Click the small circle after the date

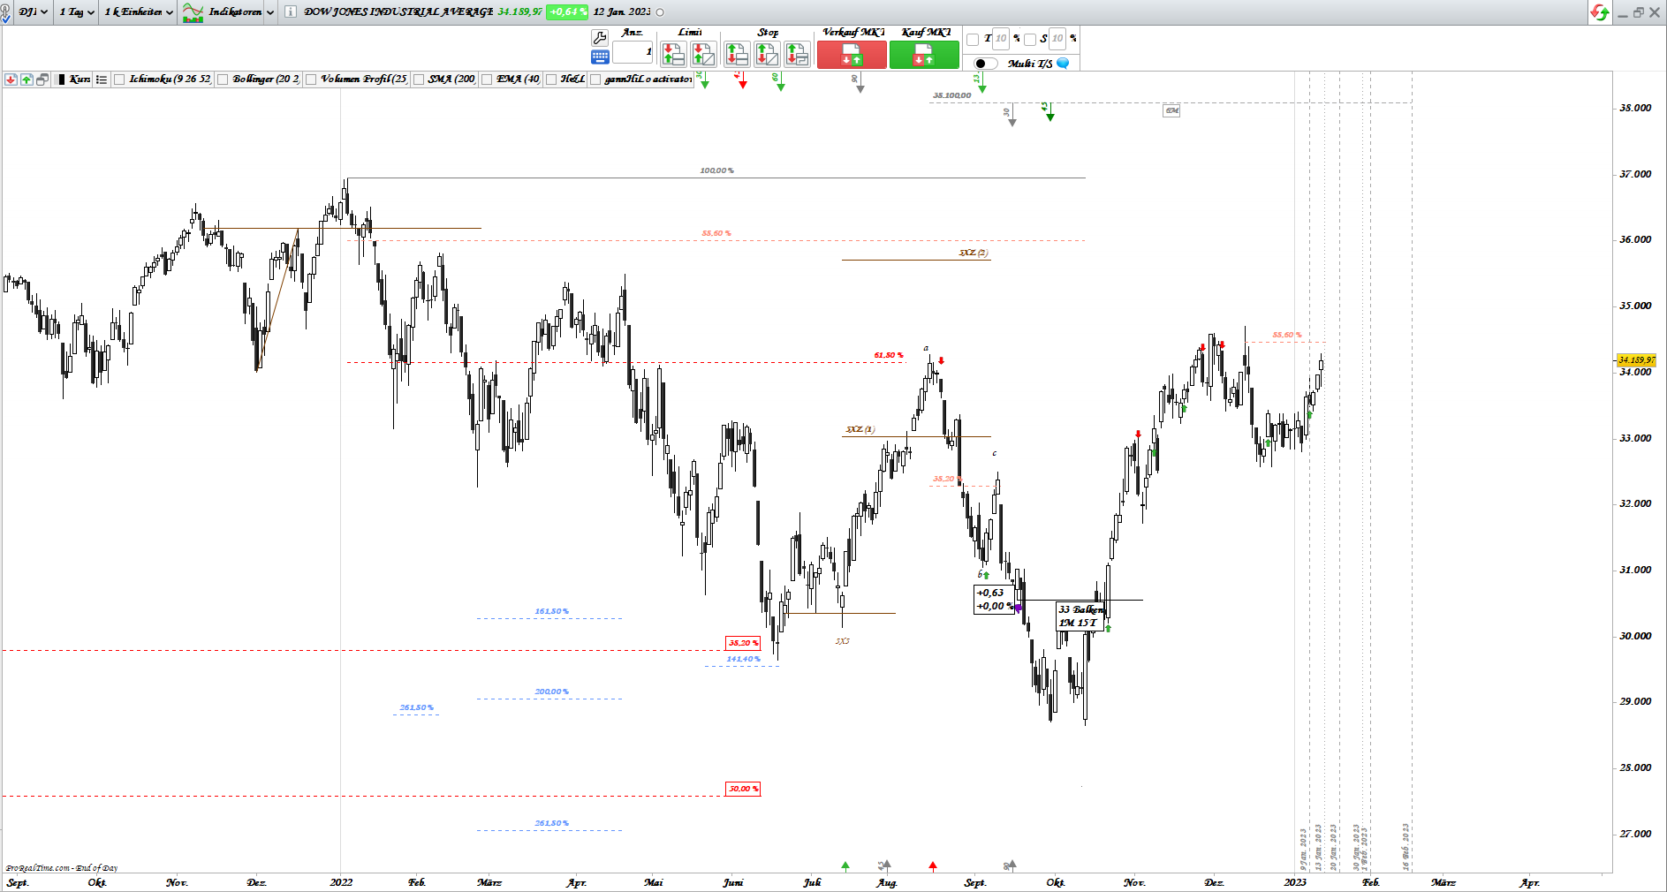660,12
